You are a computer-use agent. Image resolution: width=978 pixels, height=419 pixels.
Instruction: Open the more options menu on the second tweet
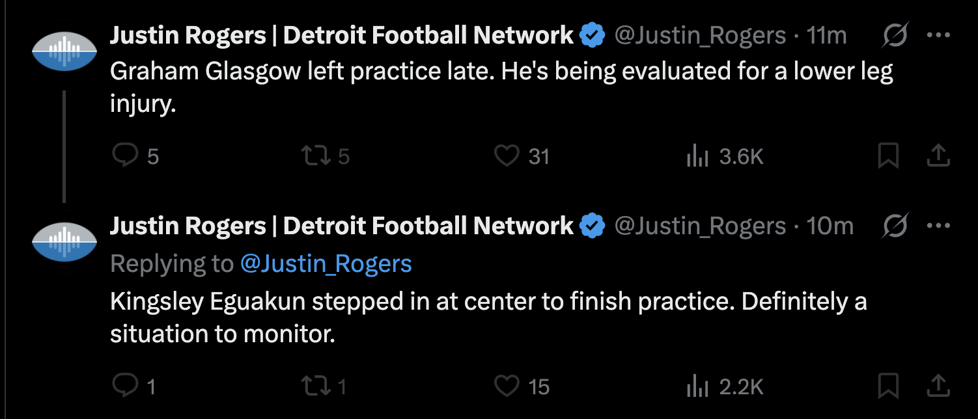938,226
